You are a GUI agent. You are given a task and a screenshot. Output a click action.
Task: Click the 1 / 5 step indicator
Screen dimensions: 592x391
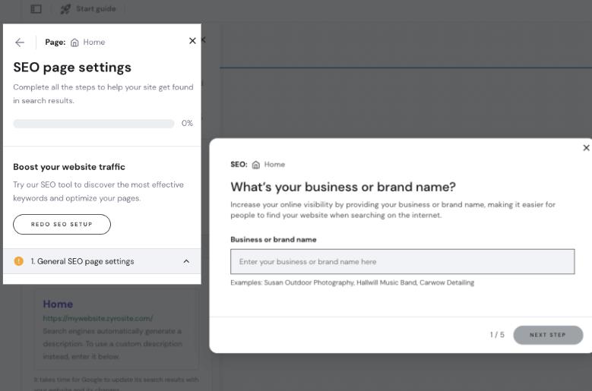[497, 335]
